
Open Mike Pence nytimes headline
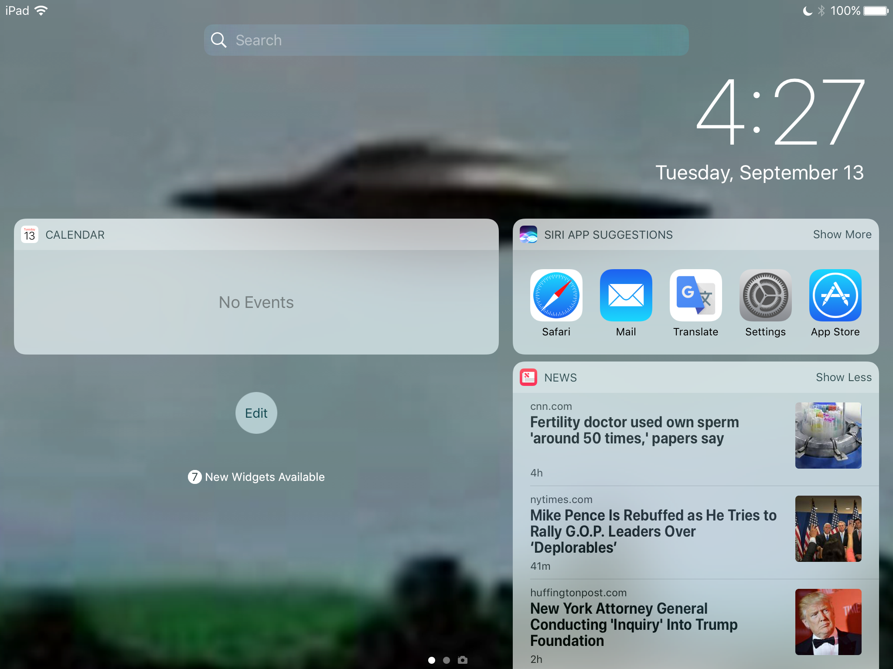point(653,531)
